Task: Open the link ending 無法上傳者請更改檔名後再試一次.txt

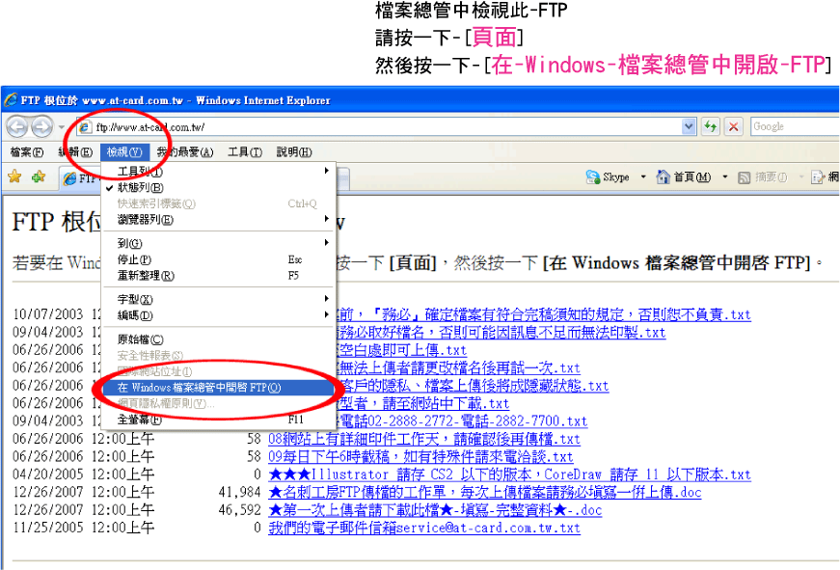Action: pos(458,368)
